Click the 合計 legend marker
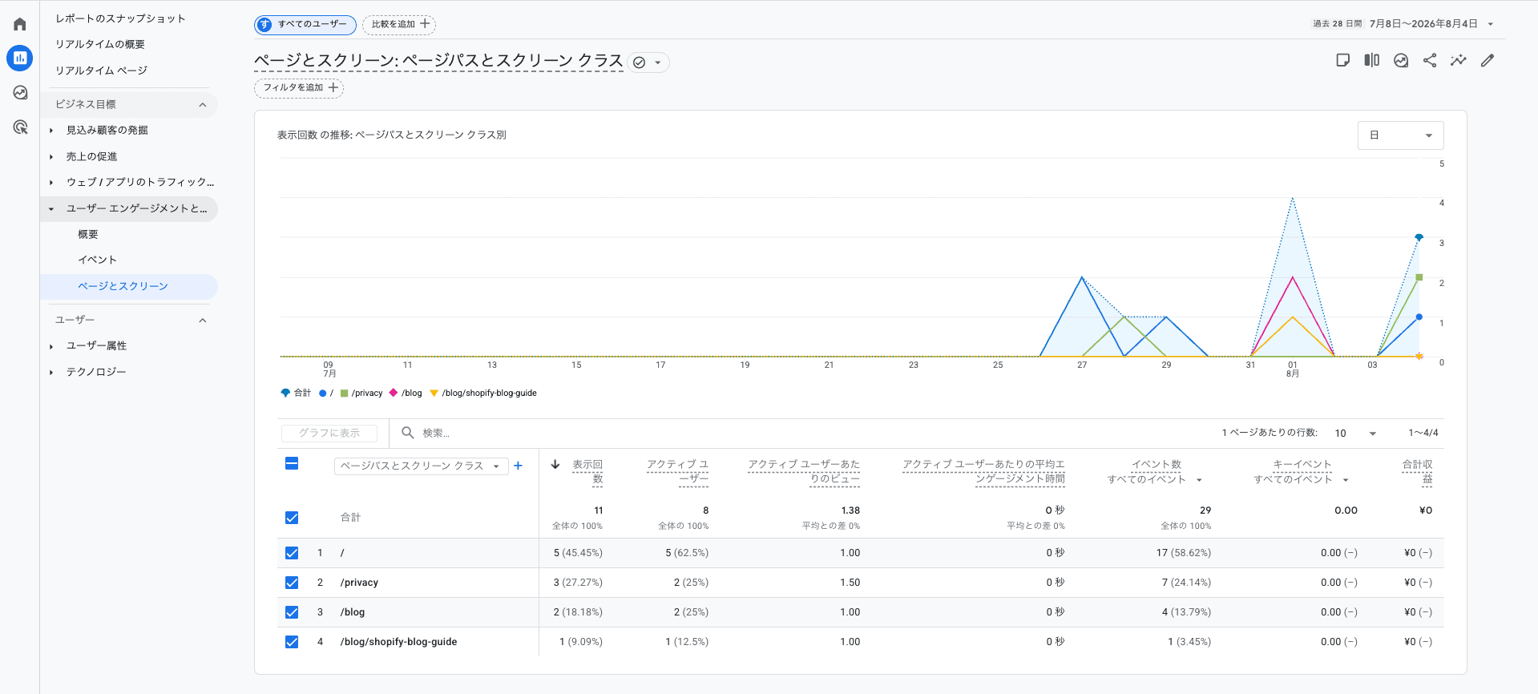 point(285,393)
